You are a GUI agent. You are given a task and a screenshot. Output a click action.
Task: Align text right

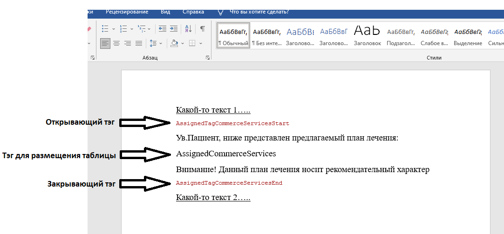[x=128, y=43]
